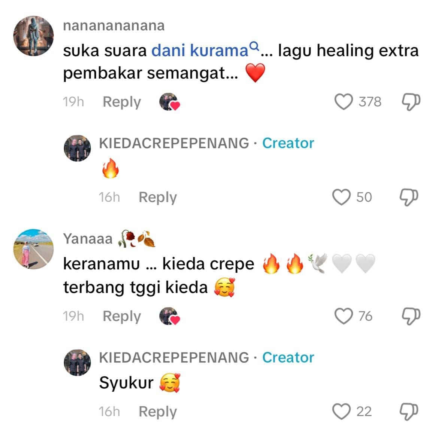Like Yanaaa's comment with 76 likes
The image size is (438, 434).
pyautogui.click(x=344, y=316)
